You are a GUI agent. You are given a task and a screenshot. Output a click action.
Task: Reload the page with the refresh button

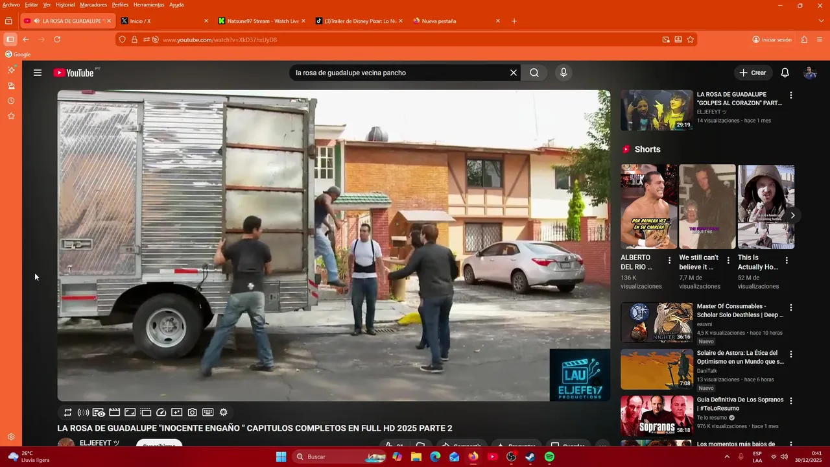(57, 40)
